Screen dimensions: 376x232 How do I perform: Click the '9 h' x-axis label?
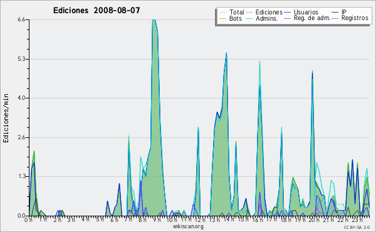(x=157, y=220)
